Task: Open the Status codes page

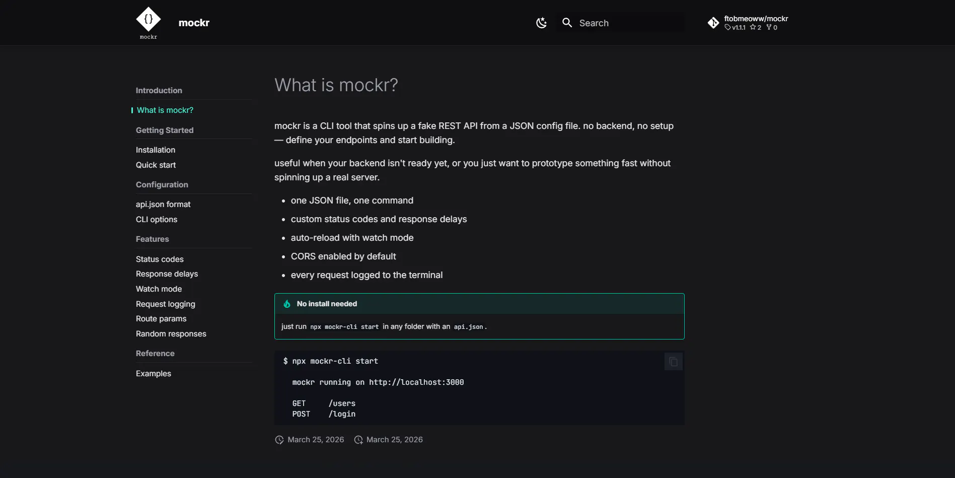Action: (160, 259)
